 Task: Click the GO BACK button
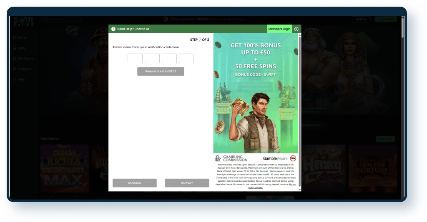click(135, 183)
